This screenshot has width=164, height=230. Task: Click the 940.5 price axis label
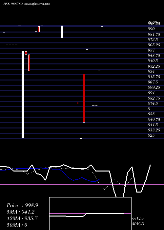coord(153,61)
